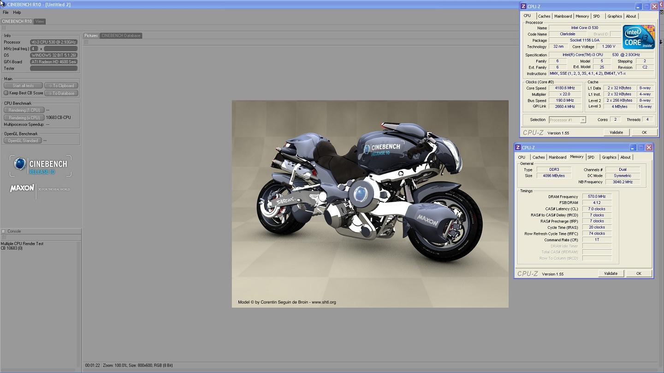Image resolution: width=664 pixels, height=373 pixels.
Task: Click the Start all tests button
Action: coord(23,86)
